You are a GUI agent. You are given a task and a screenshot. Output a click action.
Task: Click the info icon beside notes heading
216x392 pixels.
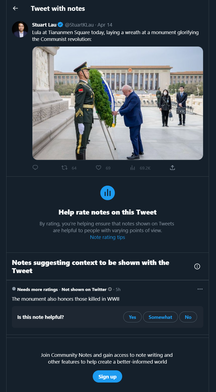197,267
